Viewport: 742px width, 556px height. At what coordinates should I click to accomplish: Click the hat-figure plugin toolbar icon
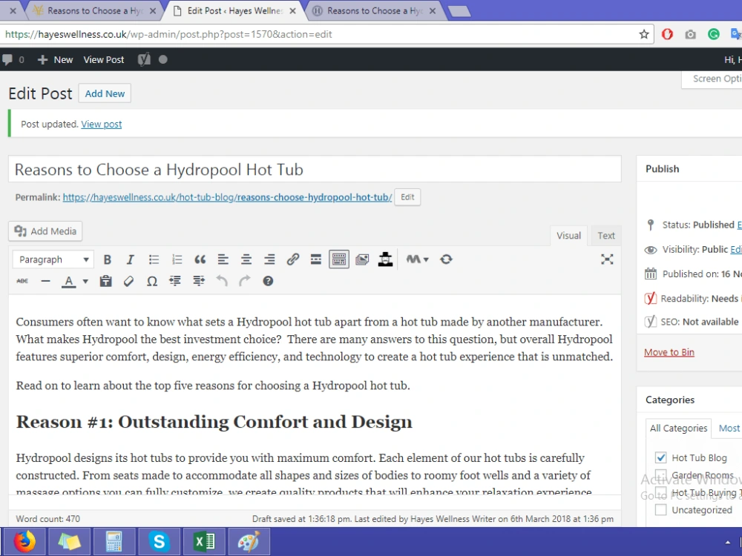click(x=385, y=259)
